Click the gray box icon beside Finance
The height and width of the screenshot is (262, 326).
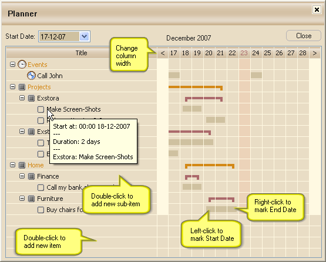tap(31, 176)
